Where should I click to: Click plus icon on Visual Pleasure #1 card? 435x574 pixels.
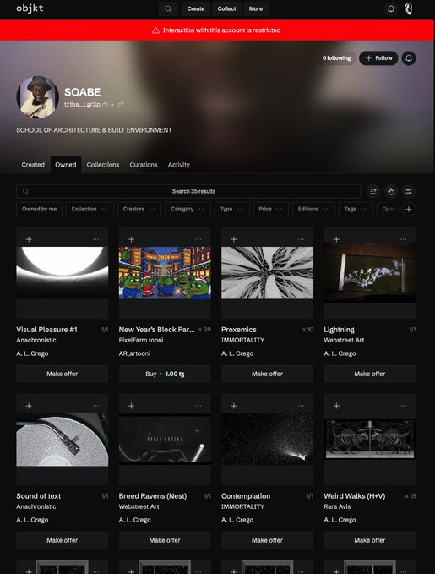click(x=29, y=239)
